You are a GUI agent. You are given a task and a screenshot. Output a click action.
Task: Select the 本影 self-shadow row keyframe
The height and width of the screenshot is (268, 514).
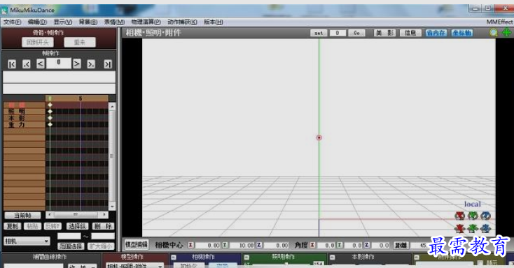point(50,118)
